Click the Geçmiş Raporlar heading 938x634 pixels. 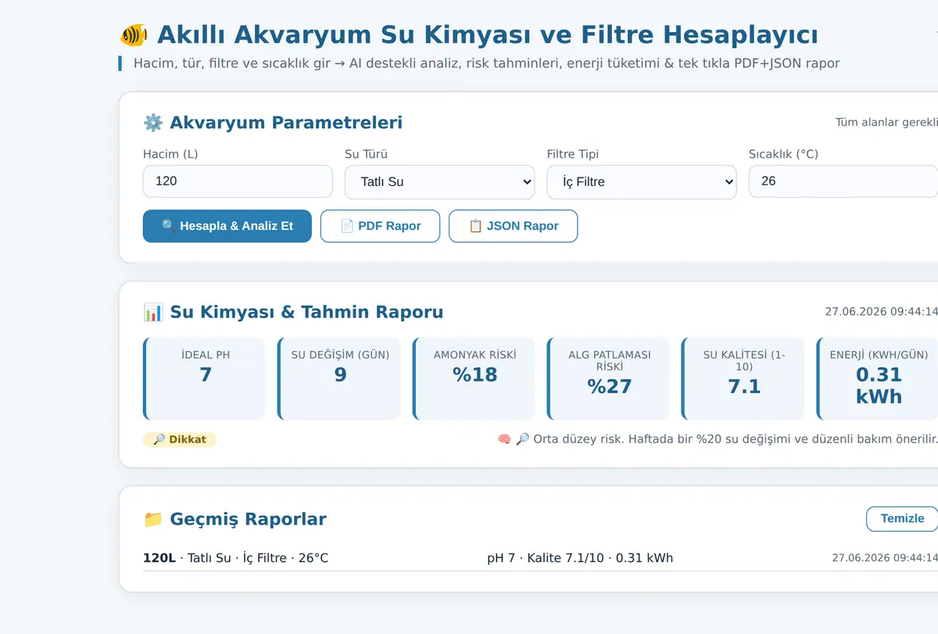[x=249, y=519]
